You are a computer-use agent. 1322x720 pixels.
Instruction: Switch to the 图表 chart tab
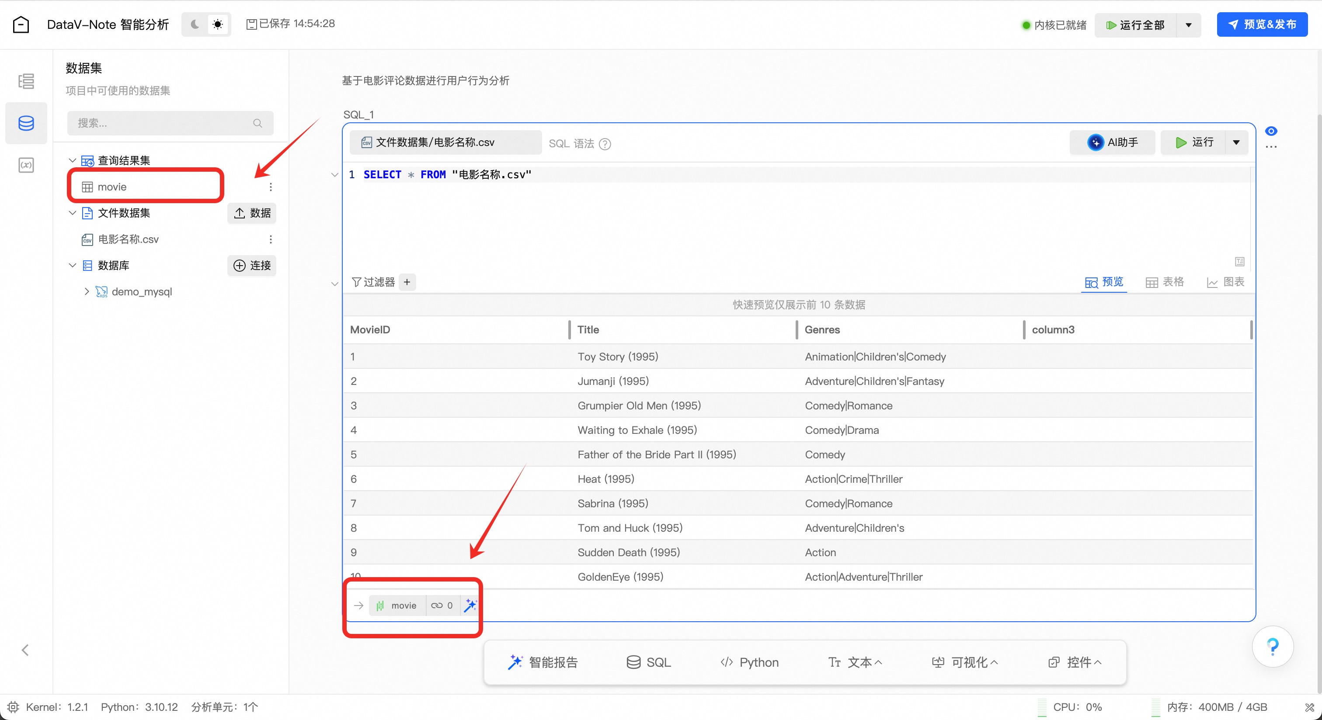tap(1225, 282)
